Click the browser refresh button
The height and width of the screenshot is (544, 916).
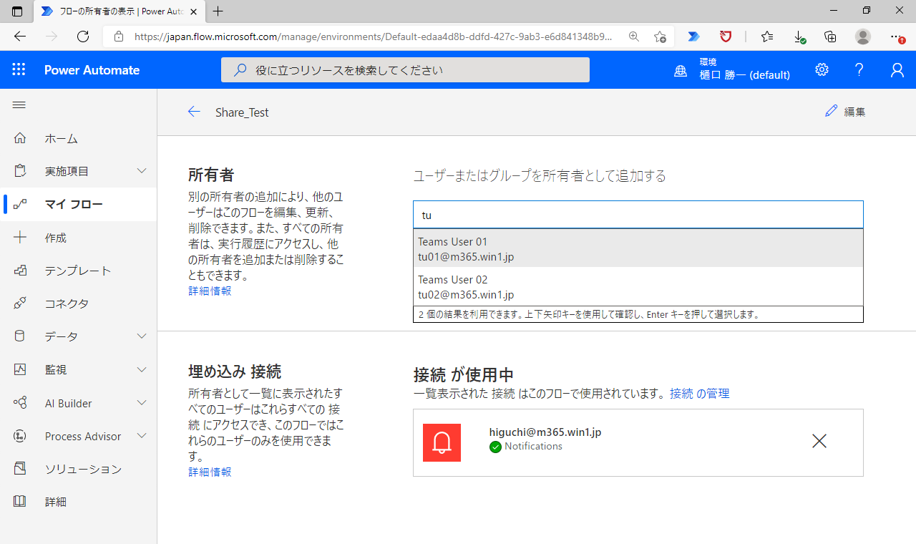83,37
